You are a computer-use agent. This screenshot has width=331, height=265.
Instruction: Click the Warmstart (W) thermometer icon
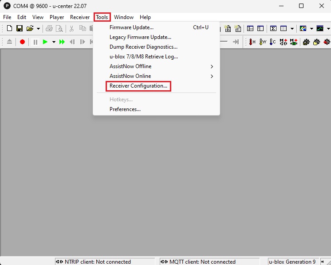pos(263,42)
